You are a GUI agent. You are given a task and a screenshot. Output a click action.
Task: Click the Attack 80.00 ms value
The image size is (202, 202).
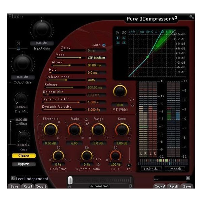[96, 65]
